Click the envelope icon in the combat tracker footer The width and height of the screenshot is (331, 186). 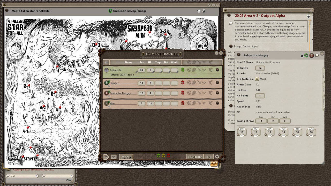click(114, 156)
